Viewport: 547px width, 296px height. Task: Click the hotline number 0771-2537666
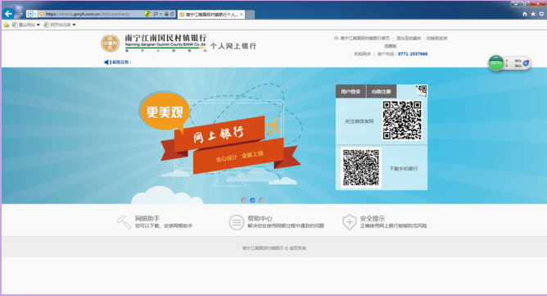(x=413, y=54)
